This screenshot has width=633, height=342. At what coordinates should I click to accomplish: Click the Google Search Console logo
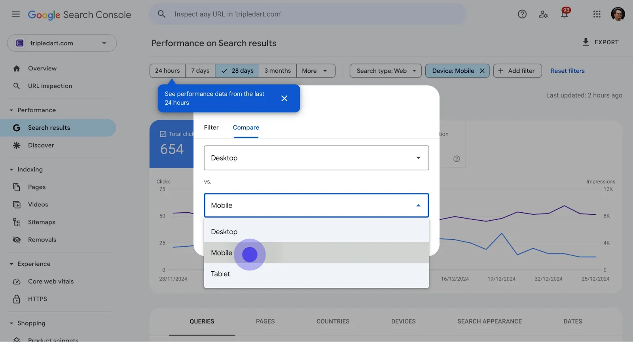point(79,15)
